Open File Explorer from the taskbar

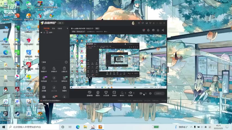(85, 127)
